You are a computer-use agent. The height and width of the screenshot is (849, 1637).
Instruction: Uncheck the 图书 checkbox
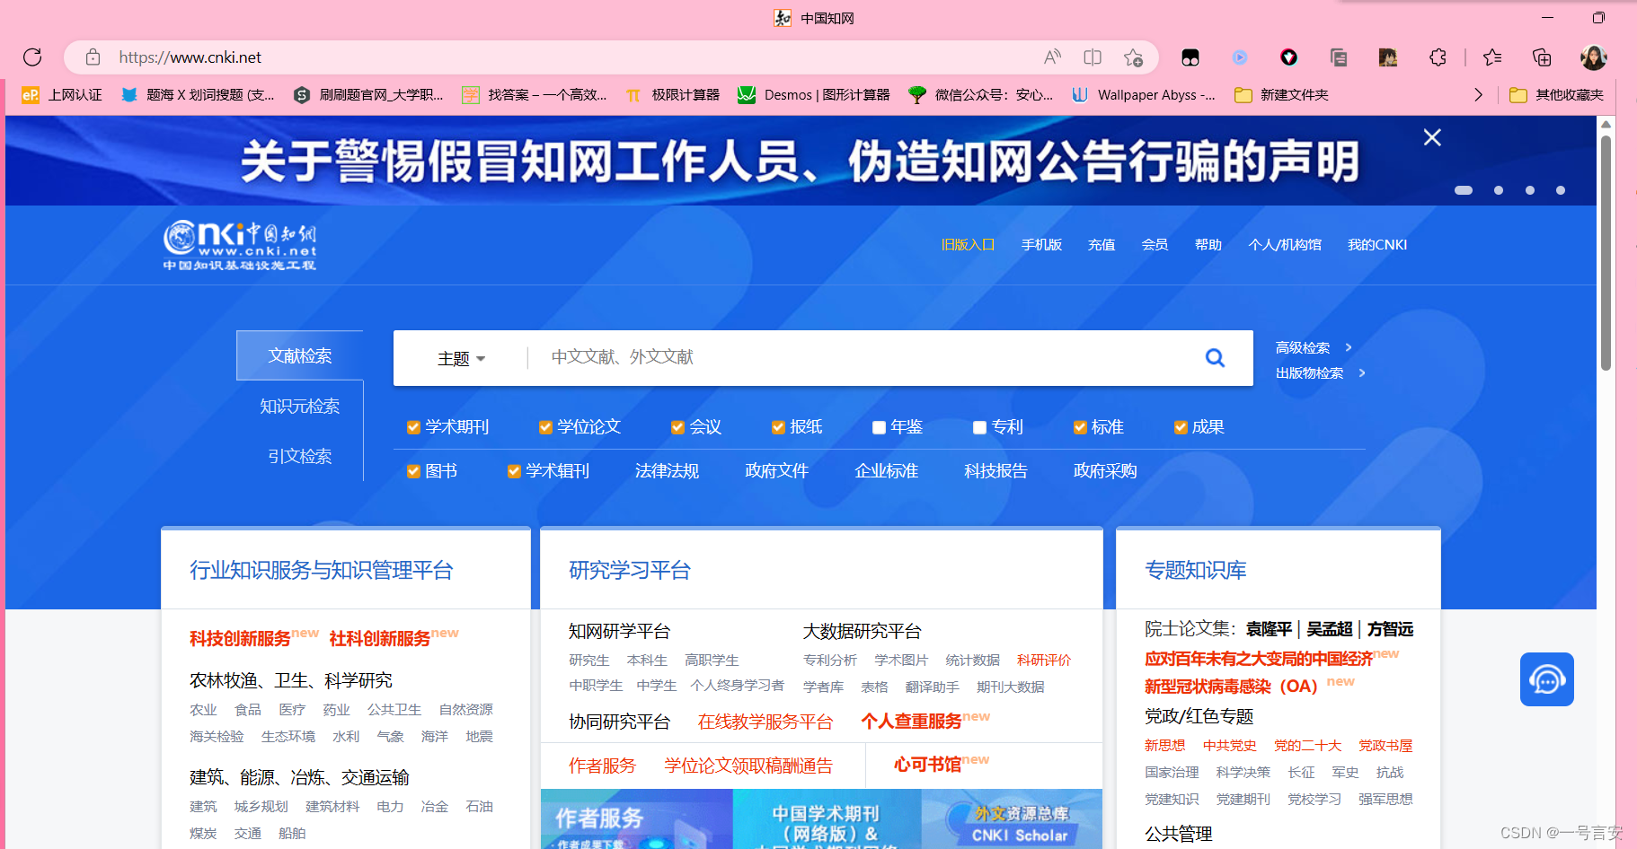tap(413, 471)
